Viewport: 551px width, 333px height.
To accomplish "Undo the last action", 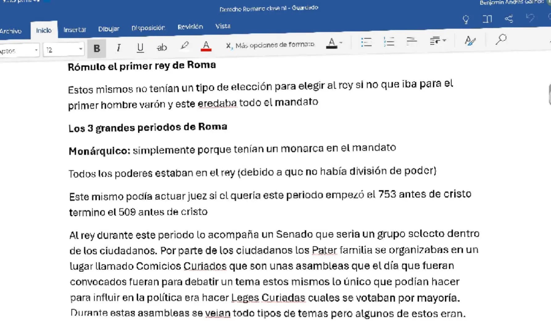I will point(530,18).
